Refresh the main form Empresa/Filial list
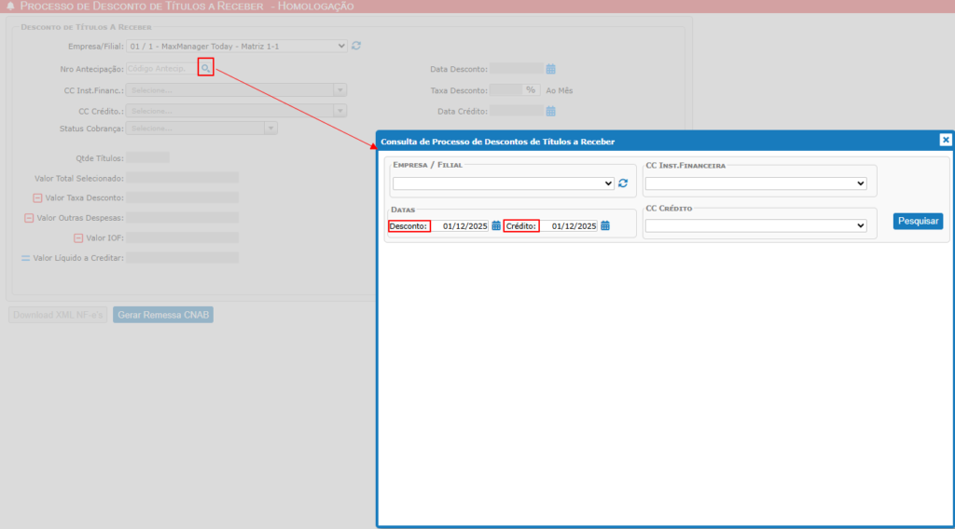The width and height of the screenshot is (955, 529). 356,46
